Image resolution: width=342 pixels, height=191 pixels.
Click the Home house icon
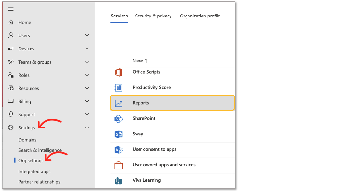pyautogui.click(x=11, y=22)
